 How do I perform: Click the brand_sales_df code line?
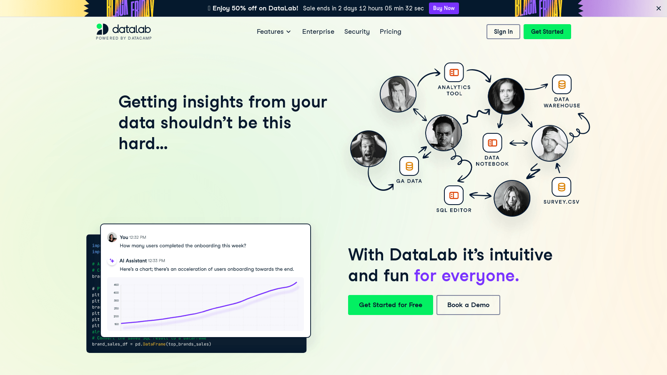152,344
